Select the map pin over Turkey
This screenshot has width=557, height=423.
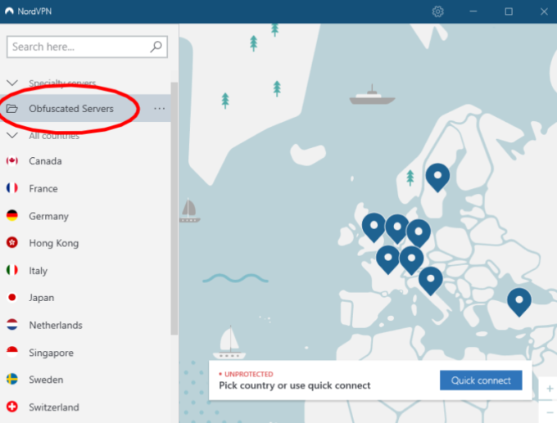coord(519,302)
